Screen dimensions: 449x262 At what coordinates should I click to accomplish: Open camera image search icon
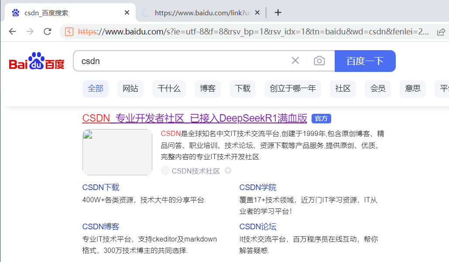[x=319, y=61]
